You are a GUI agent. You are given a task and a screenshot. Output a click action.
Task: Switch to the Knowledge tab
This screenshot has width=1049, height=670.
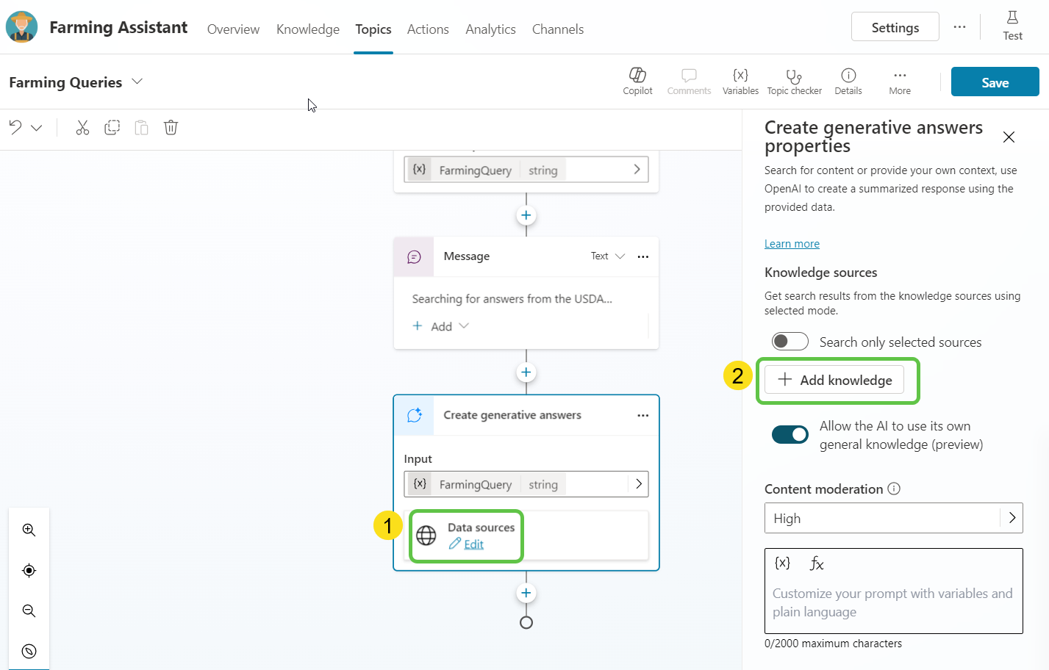pos(307,29)
